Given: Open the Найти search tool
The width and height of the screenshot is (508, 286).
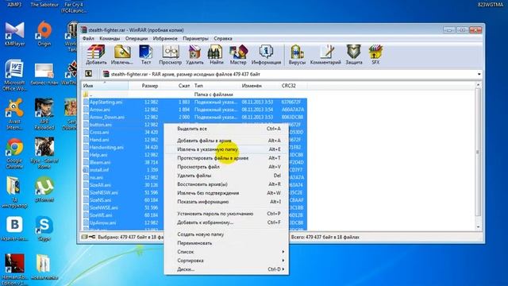Looking at the screenshot, I should pos(216,55).
